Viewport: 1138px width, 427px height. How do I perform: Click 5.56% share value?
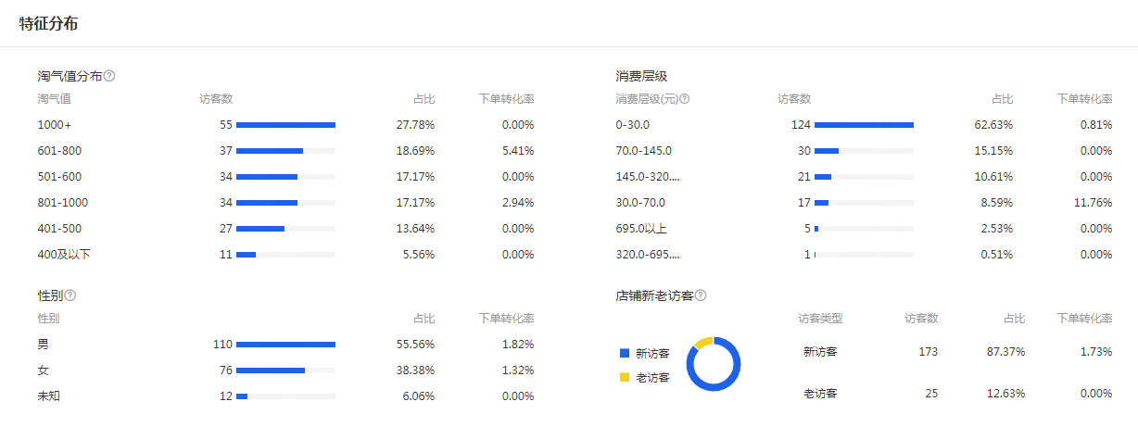point(418,254)
